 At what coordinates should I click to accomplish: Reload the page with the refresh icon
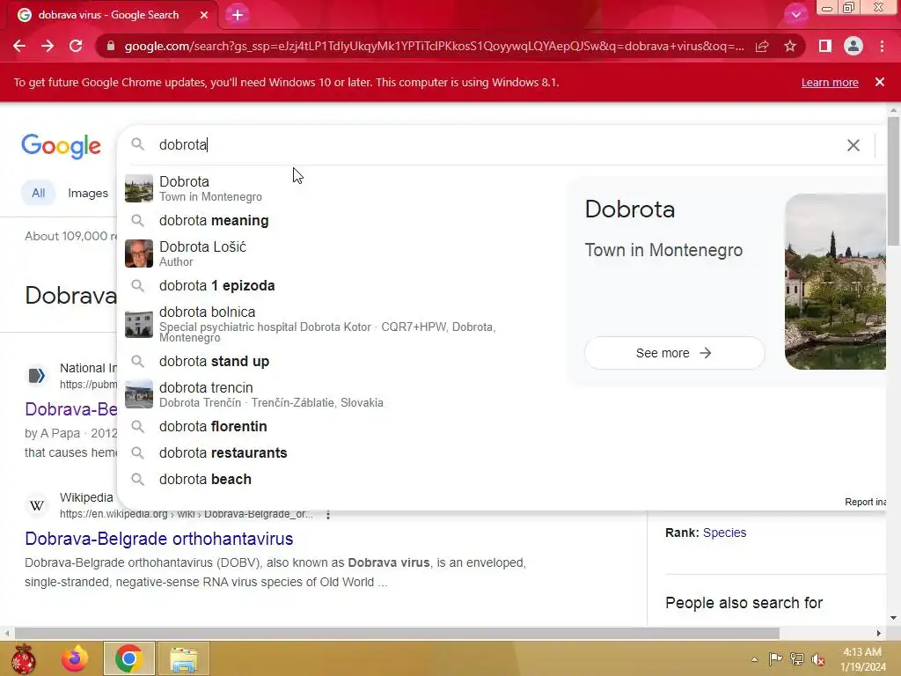coord(76,46)
